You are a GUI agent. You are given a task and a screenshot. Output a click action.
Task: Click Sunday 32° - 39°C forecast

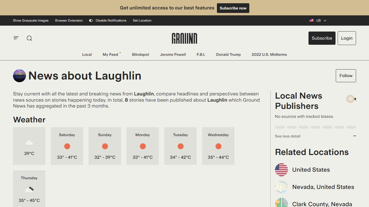click(105, 157)
